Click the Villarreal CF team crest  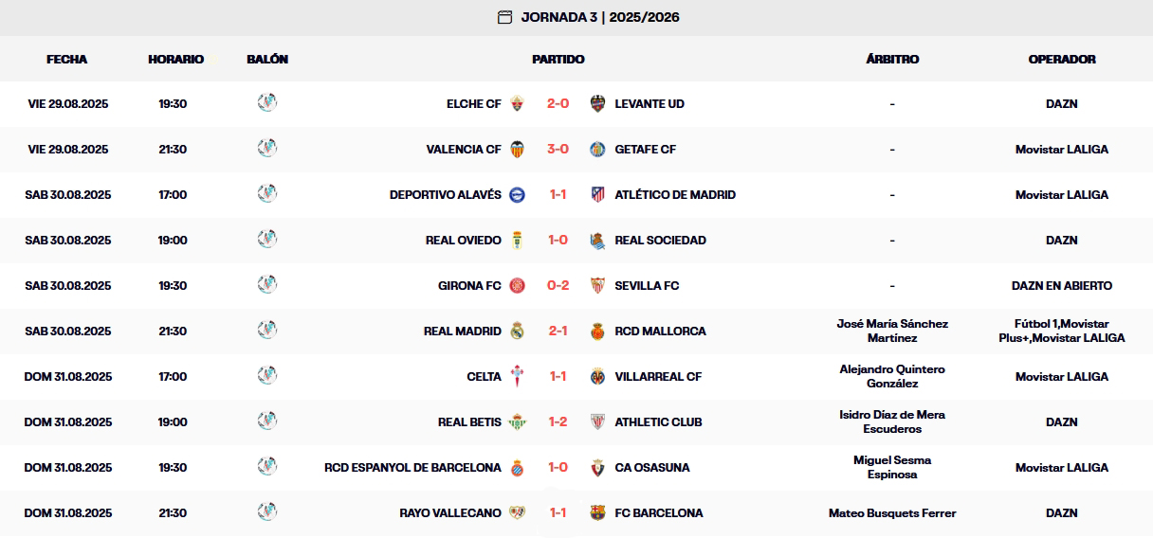[x=597, y=376]
